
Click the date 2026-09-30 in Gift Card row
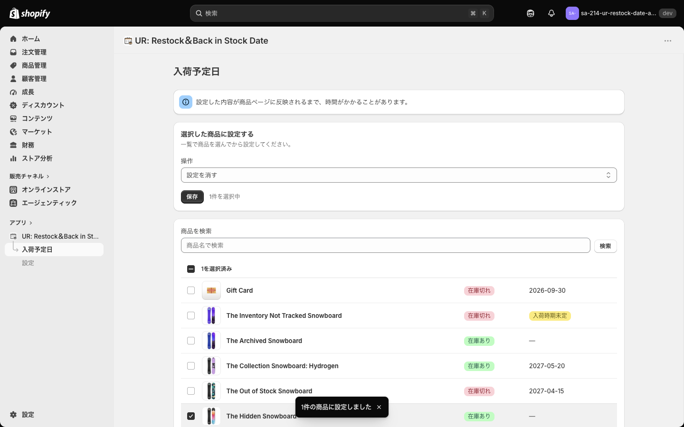tap(547, 290)
